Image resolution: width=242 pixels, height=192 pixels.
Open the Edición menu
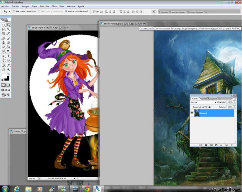[x=16, y=6]
